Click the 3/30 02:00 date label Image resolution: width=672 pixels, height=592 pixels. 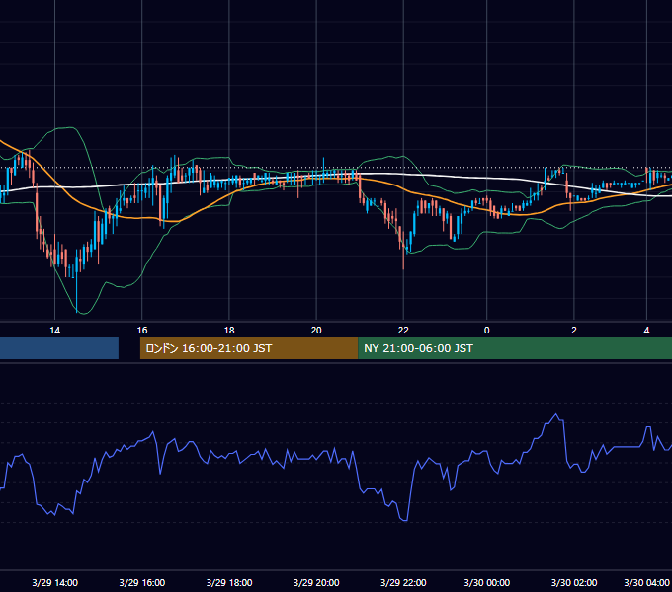[574, 582]
